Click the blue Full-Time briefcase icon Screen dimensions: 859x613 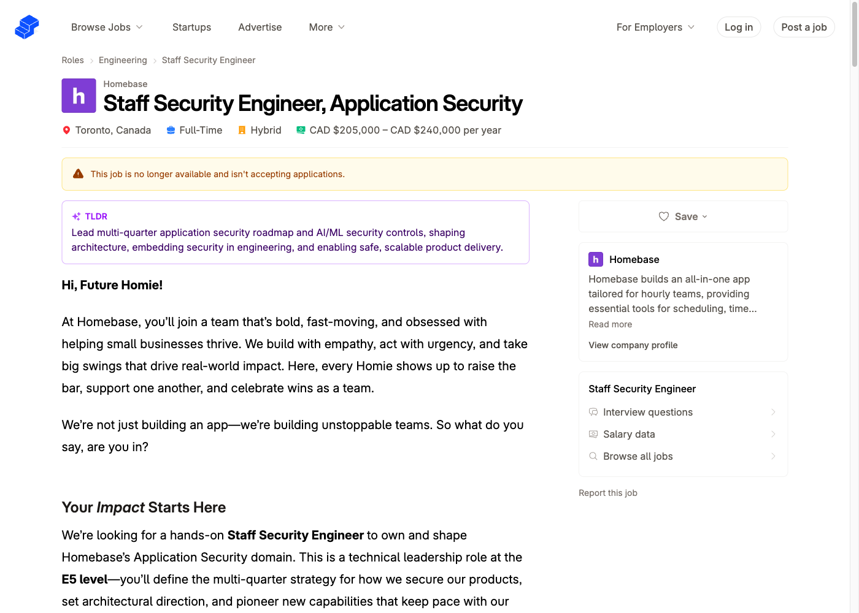[x=171, y=130]
